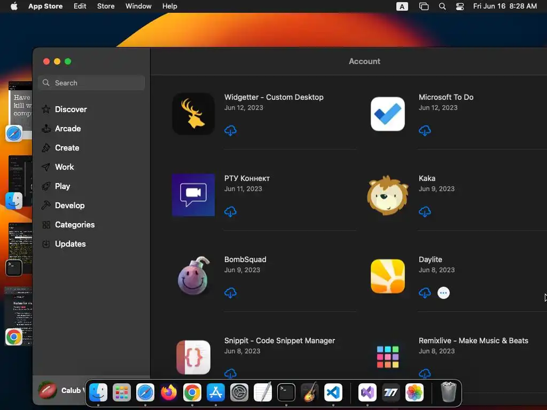Open Launchpad from the Dock
Image resolution: width=547 pixels, height=410 pixels.
click(x=121, y=392)
